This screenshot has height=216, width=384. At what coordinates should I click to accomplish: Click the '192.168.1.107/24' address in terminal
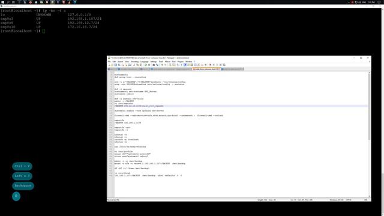point(85,19)
